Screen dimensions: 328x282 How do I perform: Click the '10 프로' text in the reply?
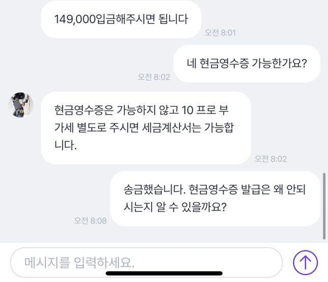click(199, 110)
